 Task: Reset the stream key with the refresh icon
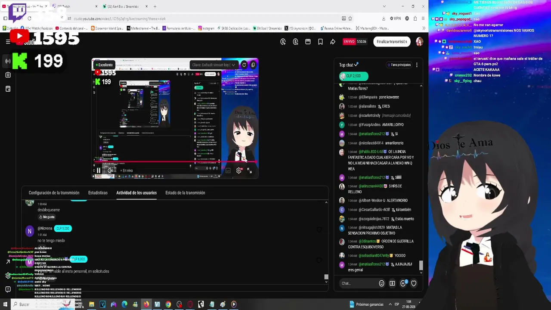pos(244,65)
